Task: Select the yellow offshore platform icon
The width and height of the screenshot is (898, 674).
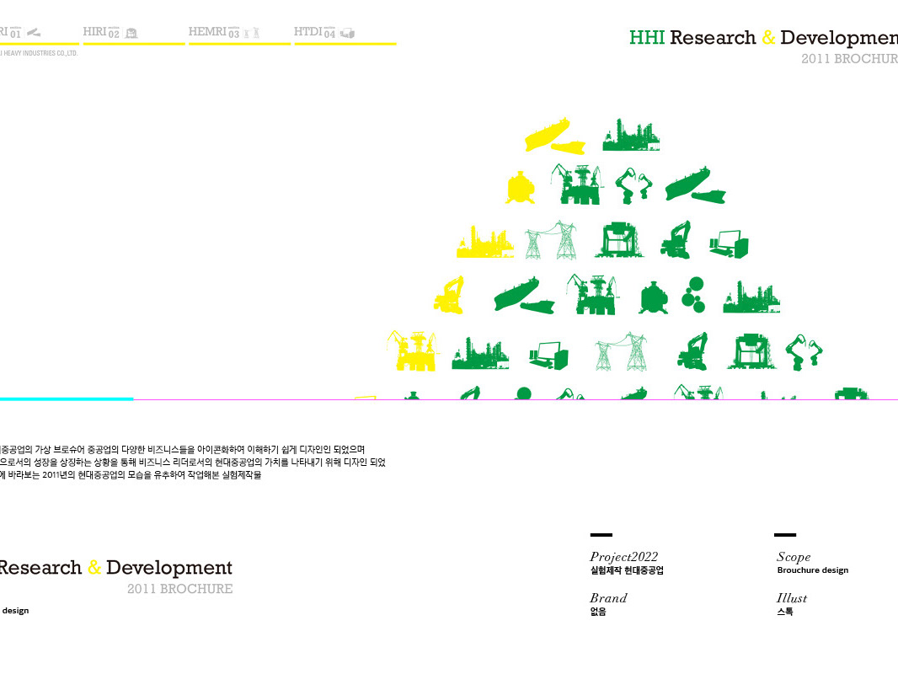Action: [x=412, y=350]
